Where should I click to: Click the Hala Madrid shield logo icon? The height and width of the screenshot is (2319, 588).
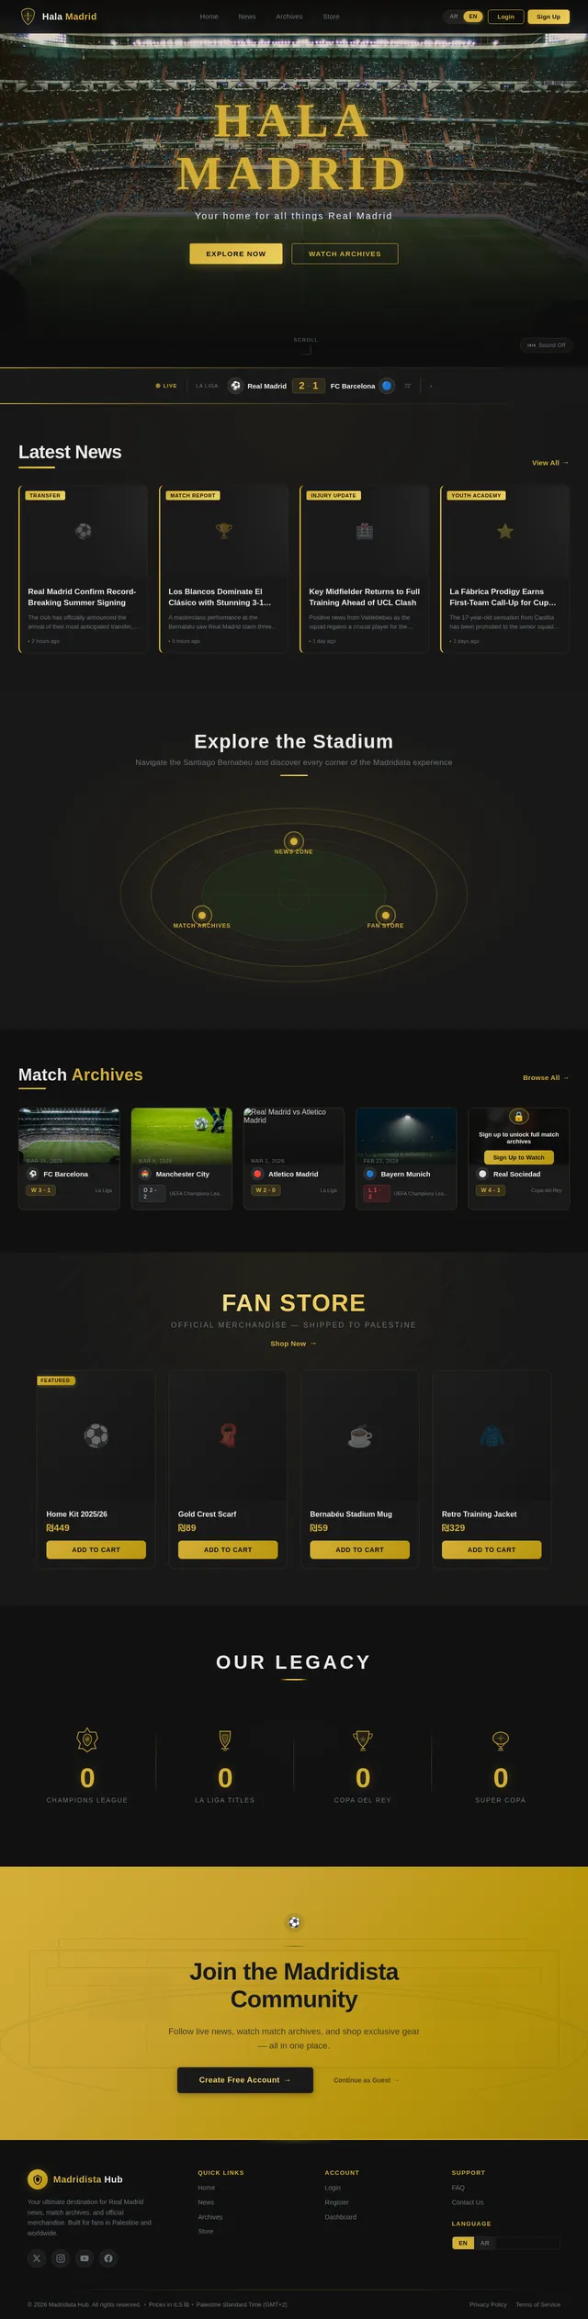pos(28,17)
